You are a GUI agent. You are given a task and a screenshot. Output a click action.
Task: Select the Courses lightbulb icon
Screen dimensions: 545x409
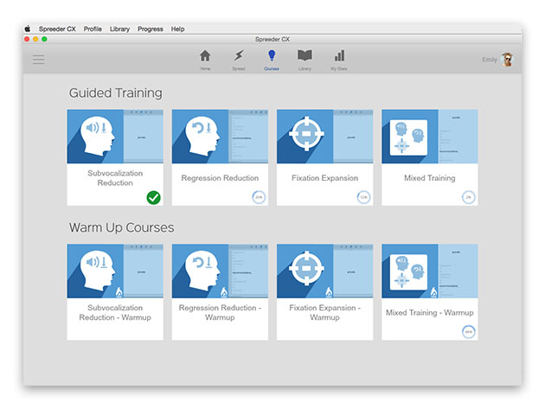[x=272, y=55]
